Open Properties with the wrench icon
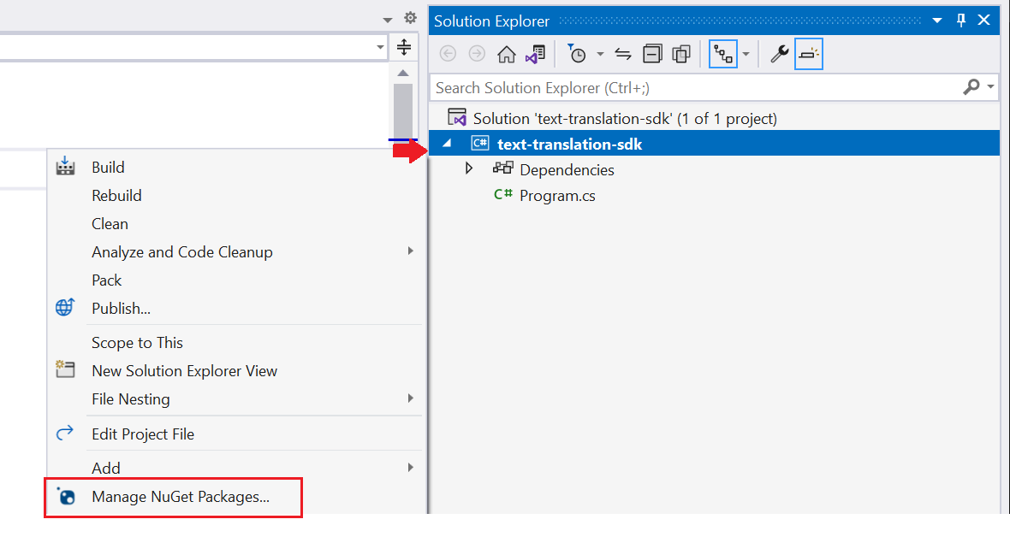The height and width of the screenshot is (537, 1010). click(x=780, y=53)
